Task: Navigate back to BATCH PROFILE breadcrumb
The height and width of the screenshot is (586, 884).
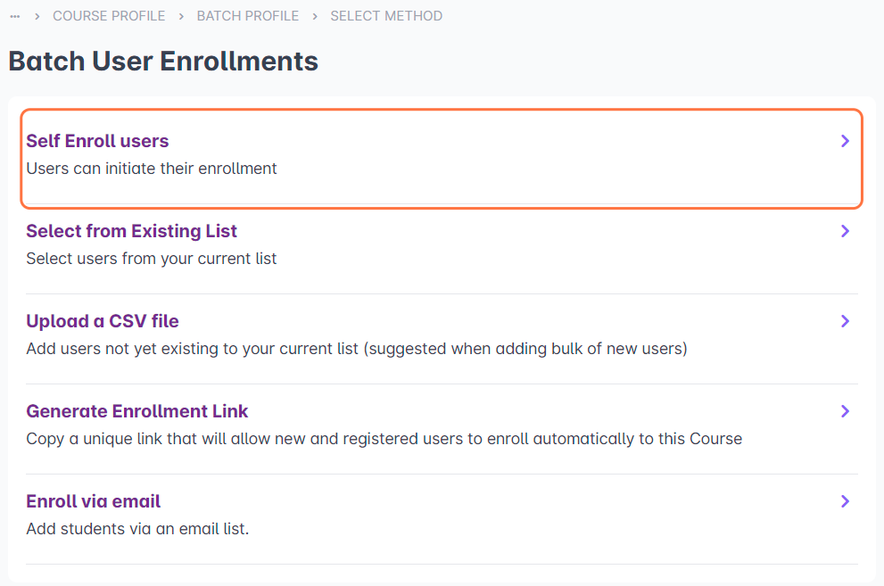Action: [248, 16]
